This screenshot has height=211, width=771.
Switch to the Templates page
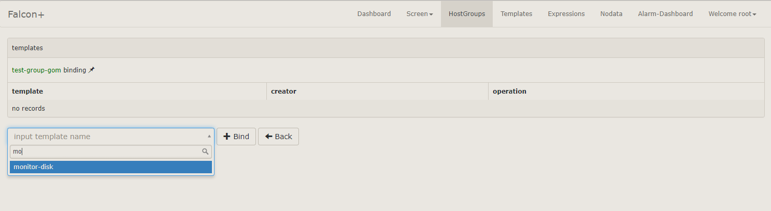[516, 14]
